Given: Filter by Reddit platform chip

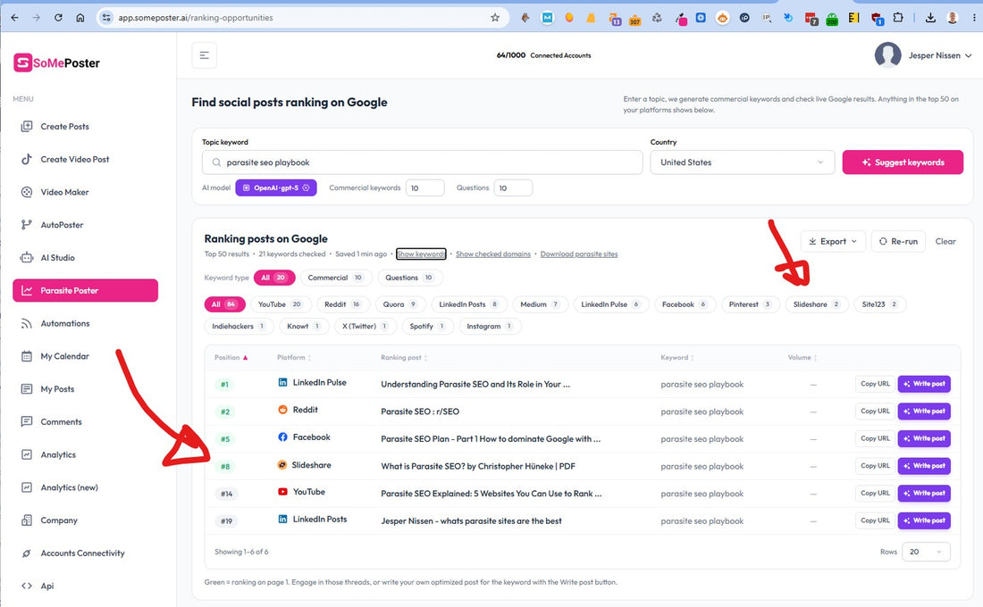Looking at the screenshot, I should (342, 304).
